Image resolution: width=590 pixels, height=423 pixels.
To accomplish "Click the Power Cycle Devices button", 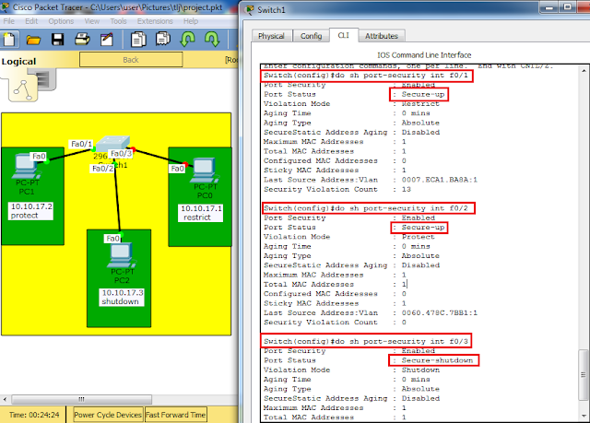I will click(108, 415).
